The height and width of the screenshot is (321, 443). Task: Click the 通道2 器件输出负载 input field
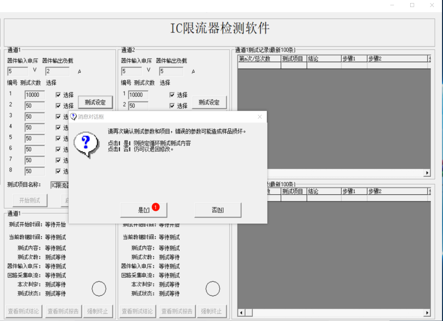click(x=171, y=72)
